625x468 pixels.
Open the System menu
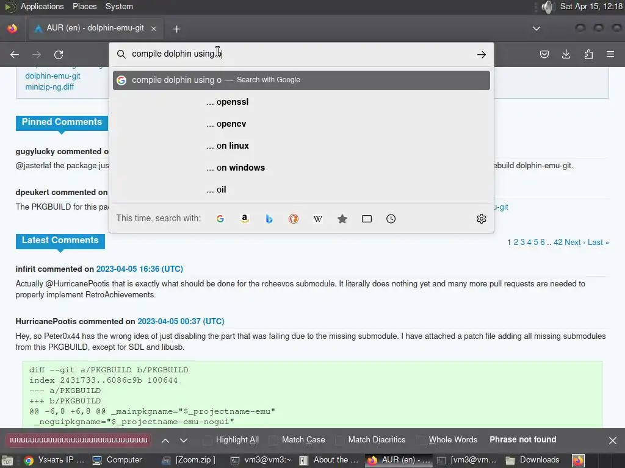(x=119, y=6)
